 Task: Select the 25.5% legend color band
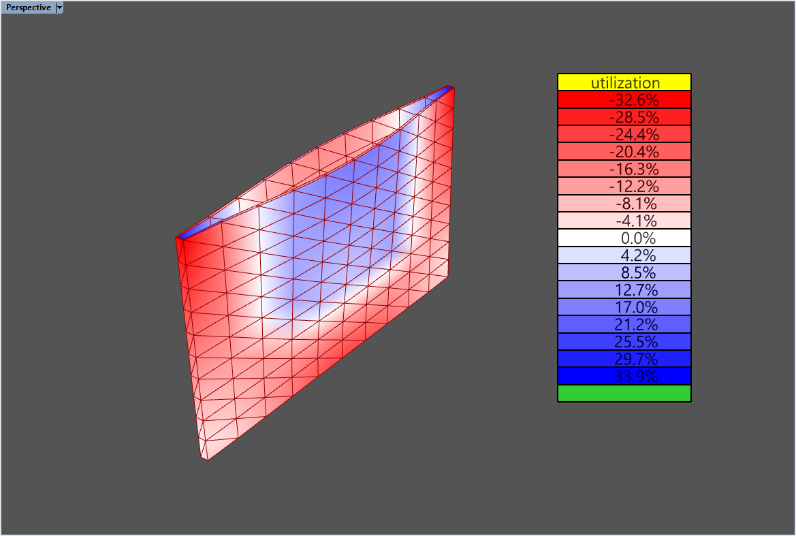624,342
